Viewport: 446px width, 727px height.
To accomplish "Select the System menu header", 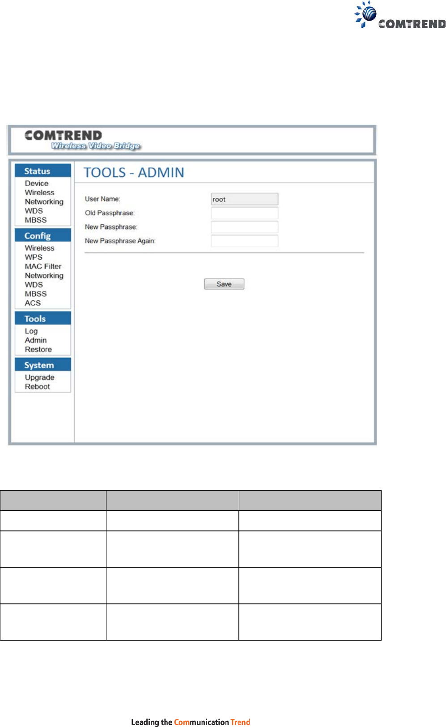I will click(43, 365).
